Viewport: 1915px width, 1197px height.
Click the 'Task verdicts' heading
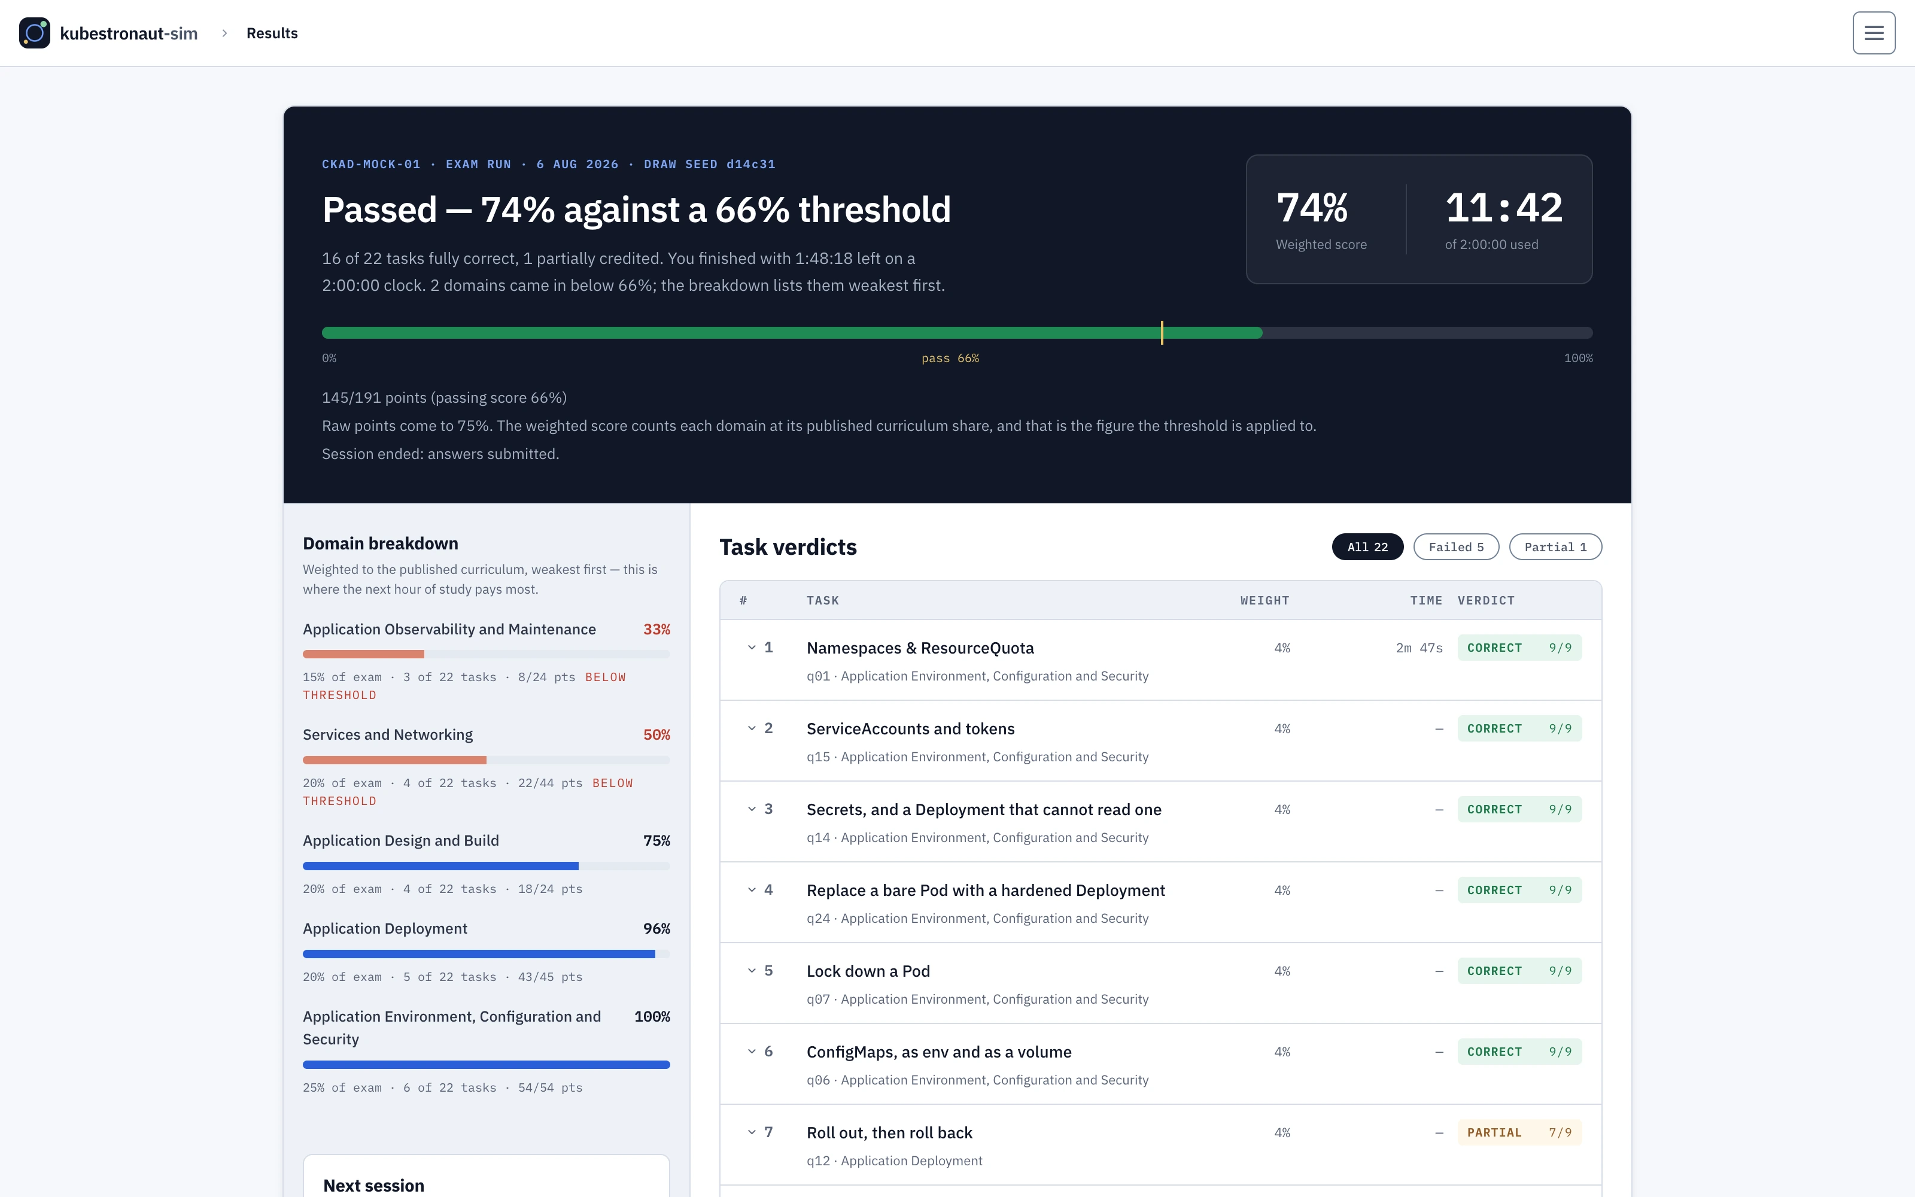coord(788,547)
